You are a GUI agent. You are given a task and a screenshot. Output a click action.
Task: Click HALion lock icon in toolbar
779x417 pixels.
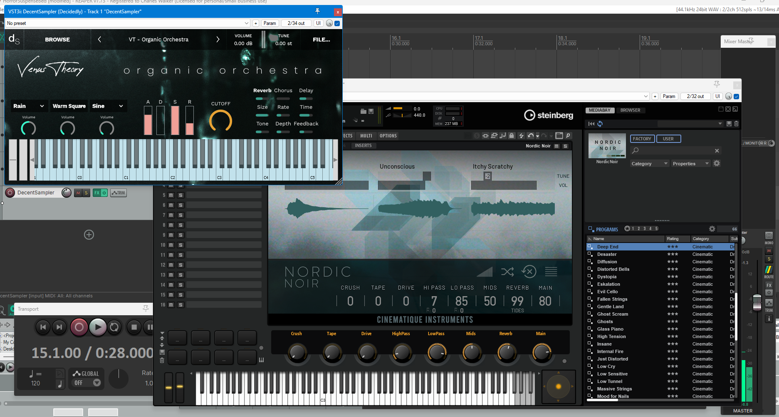pyautogui.click(x=512, y=135)
